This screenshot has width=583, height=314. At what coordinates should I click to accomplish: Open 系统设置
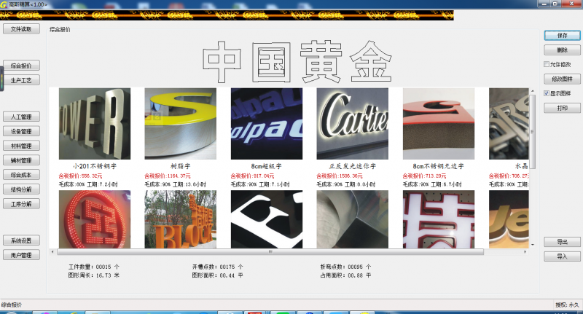(21, 240)
